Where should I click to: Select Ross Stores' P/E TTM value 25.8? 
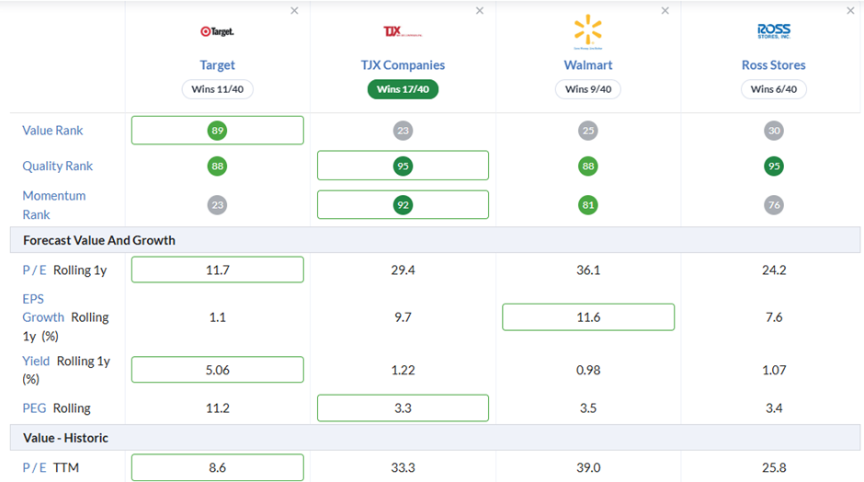[x=774, y=467]
